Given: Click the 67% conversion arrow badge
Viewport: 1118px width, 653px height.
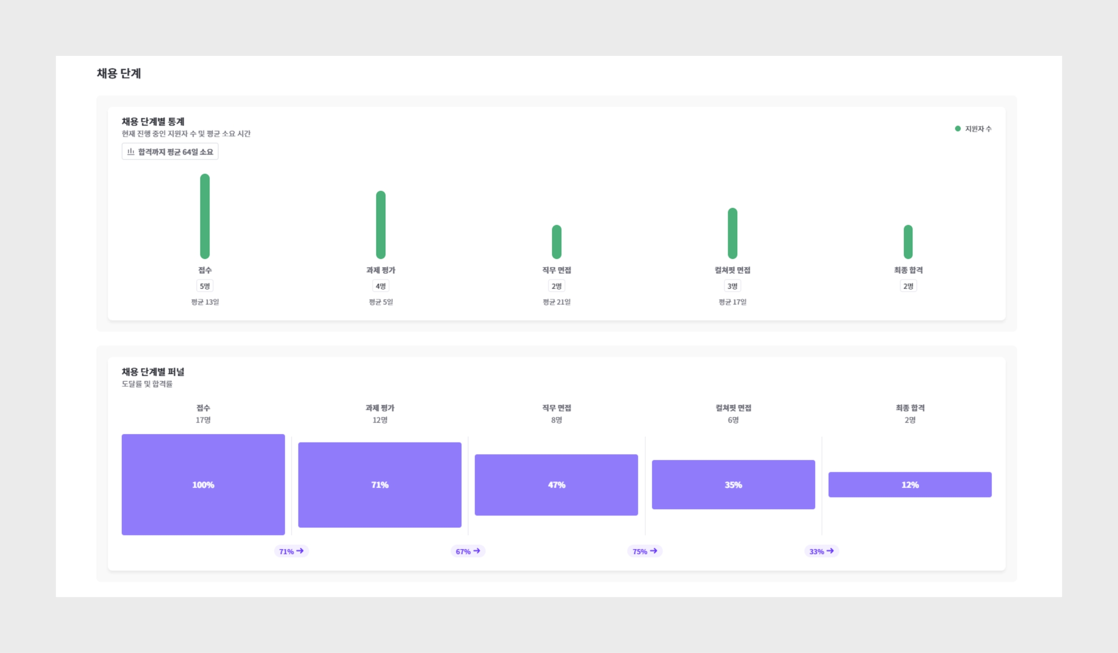Looking at the screenshot, I should [468, 551].
